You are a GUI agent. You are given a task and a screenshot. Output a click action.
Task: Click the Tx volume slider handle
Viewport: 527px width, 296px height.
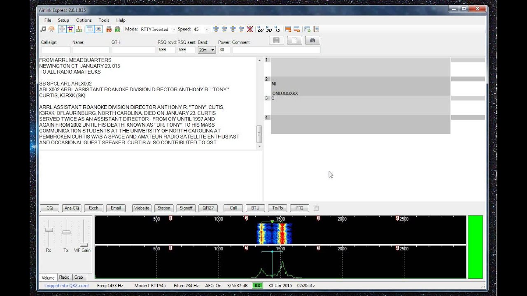66,233
